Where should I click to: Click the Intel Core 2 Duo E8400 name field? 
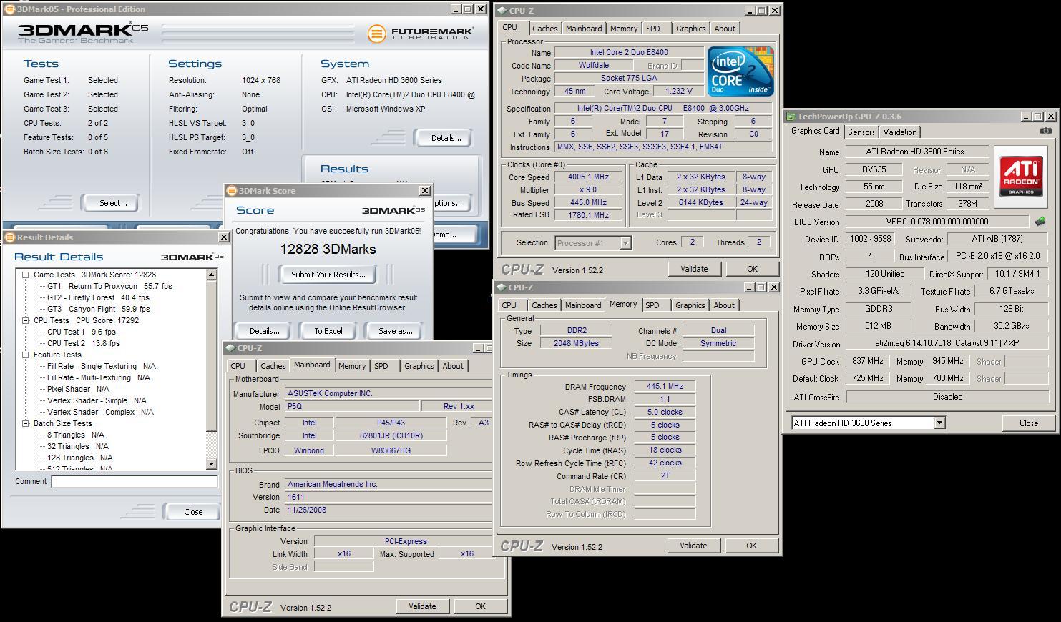(629, 52)
